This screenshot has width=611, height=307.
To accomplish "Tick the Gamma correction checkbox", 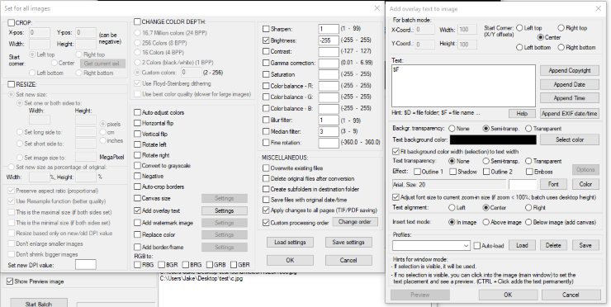I will click(x=266, y=63).
